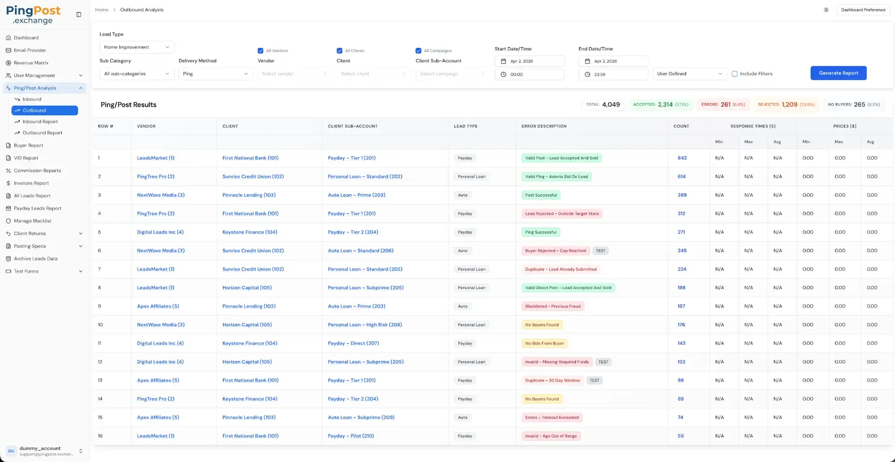Click the Dashboard home icon in sidebar
The height and width of the screenshot is (462, 895).
[x=8, y=38]
